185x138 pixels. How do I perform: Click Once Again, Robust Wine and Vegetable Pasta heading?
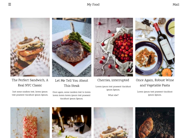pyautogui.click(x=155, y=83)
